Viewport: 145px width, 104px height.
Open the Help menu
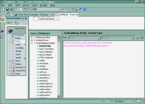point(53,5)
